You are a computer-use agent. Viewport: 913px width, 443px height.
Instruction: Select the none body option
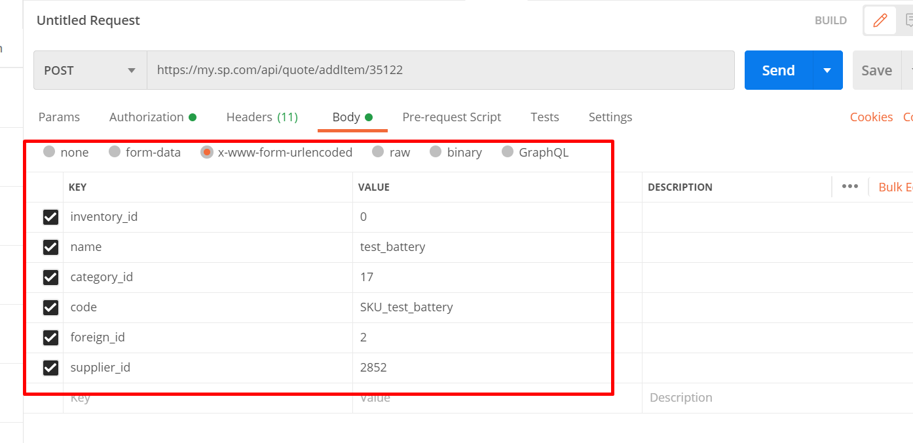(49, 152)
